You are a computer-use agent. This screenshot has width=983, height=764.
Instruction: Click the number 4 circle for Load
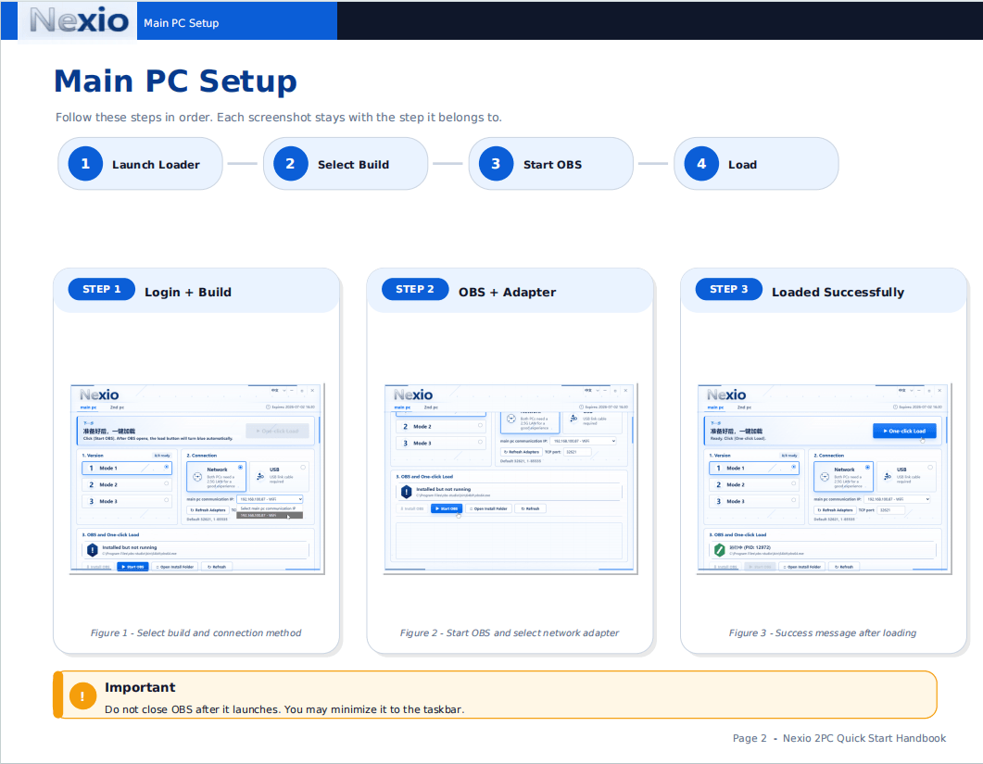coord(701,164)
